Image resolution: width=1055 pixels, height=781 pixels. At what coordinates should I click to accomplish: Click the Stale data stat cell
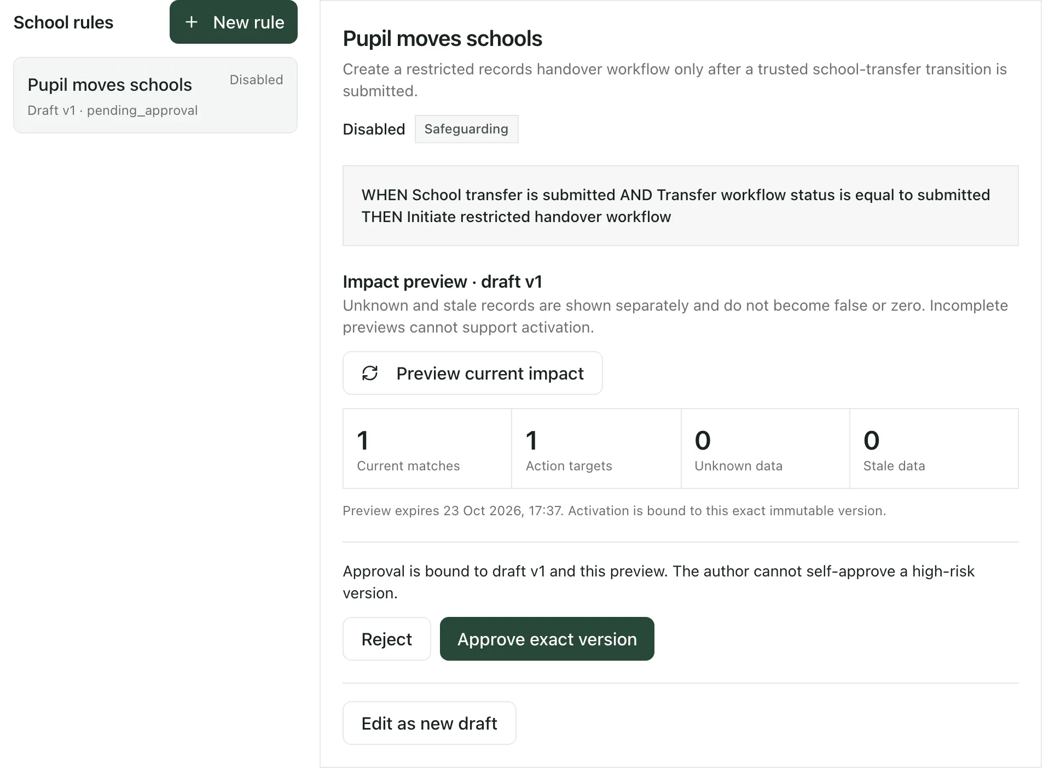tap(934, 448)
